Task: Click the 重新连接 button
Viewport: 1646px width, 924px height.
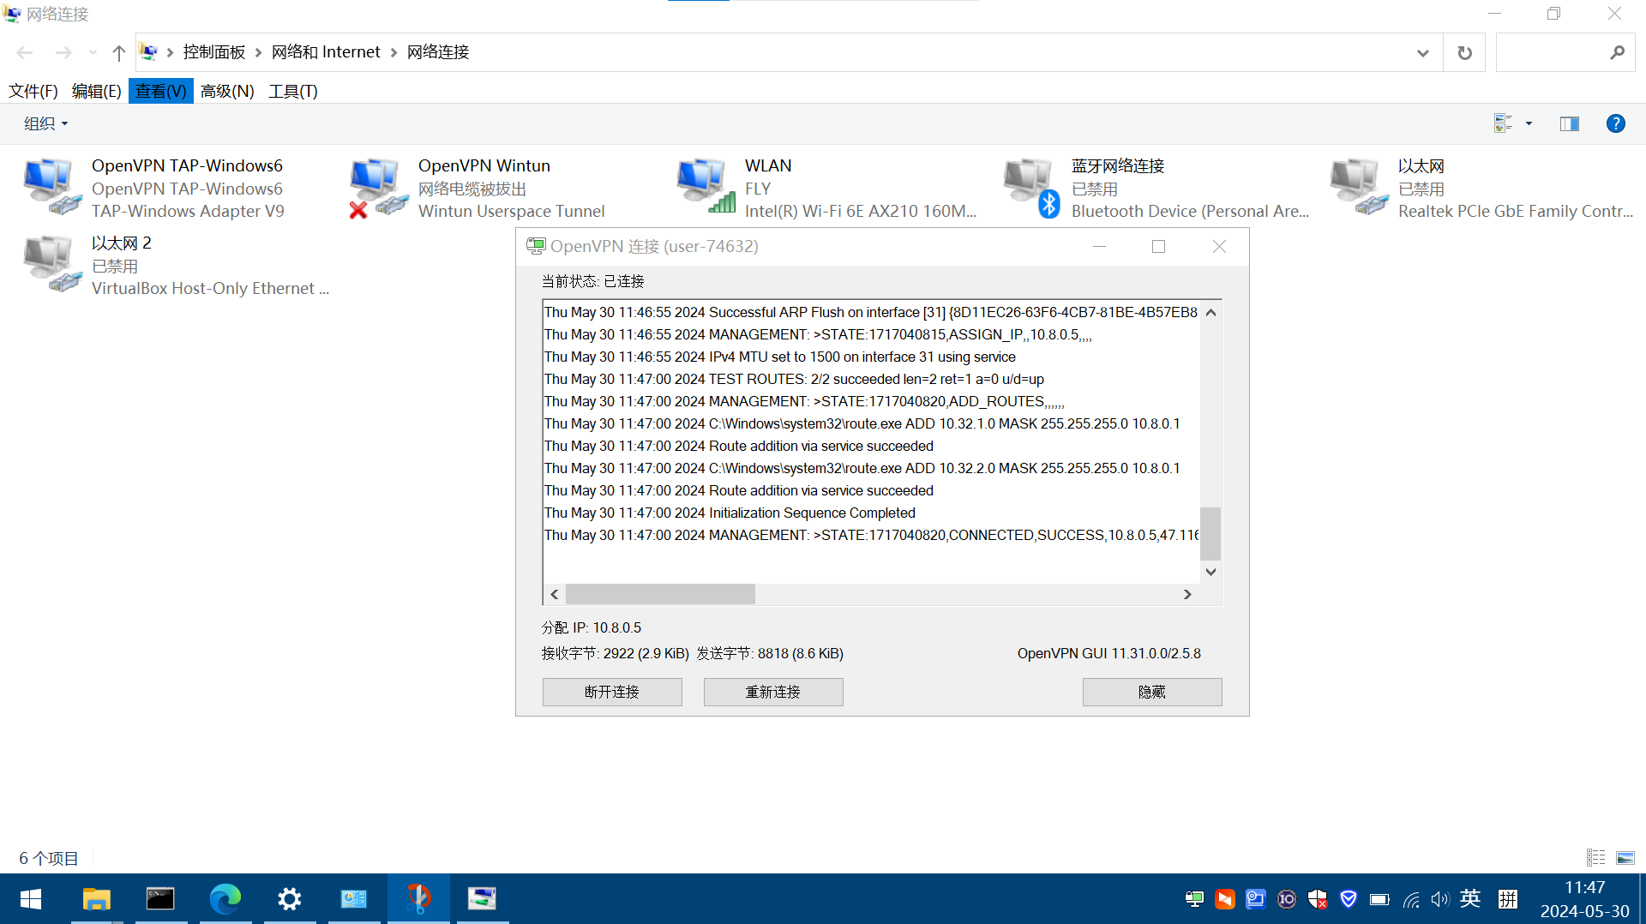Action: coord(772,692)
